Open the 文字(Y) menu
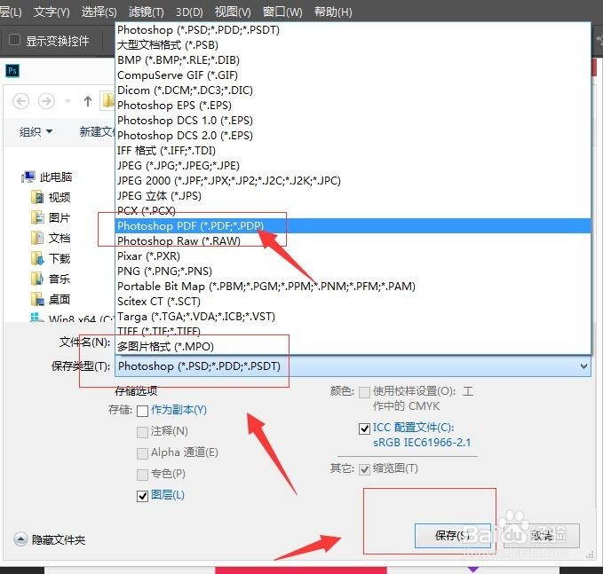 (52, 12)
